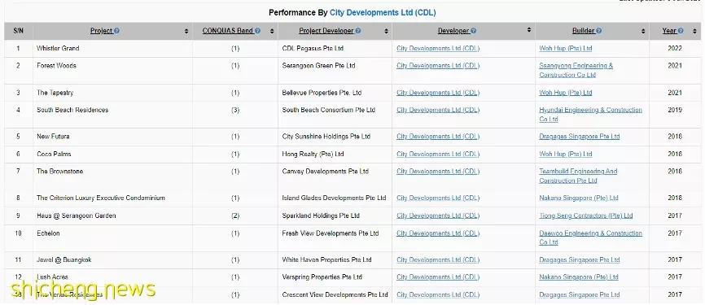Click the help icon beside CONQUAS Band

257,31
